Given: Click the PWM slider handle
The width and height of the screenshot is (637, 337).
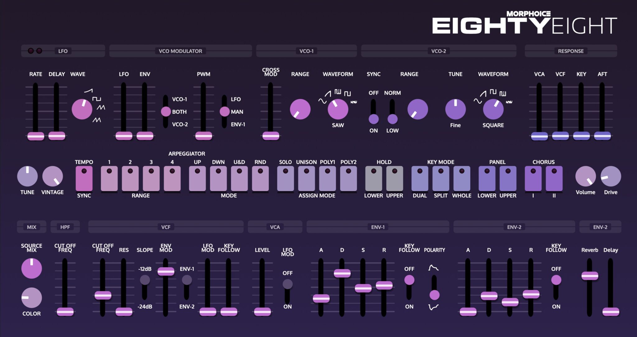Looking at the screenshot, I should (203, 136).
